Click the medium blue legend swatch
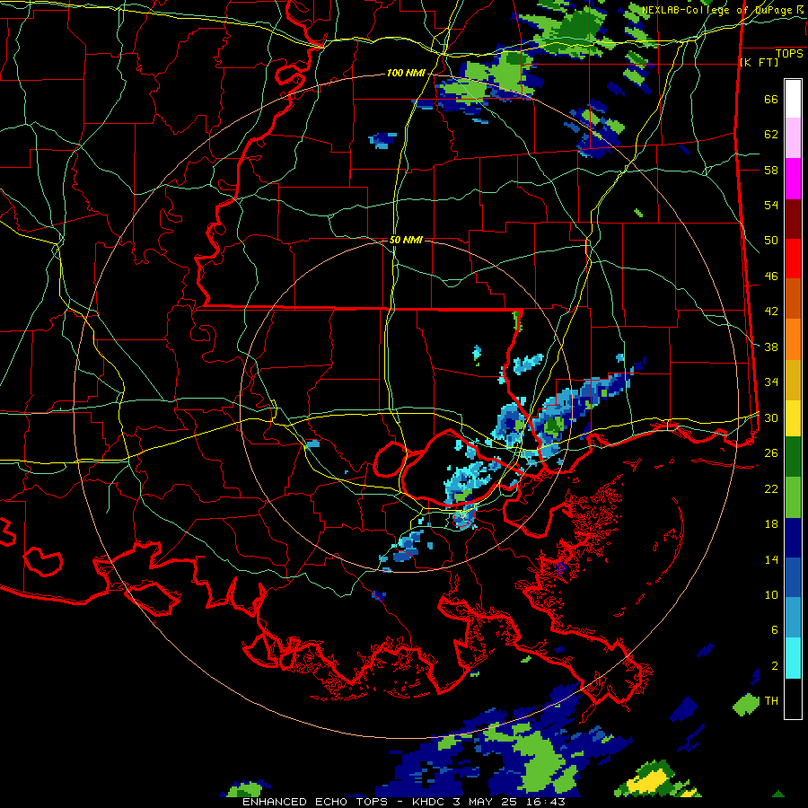The image size is (808, 808). tap(793, 578)
